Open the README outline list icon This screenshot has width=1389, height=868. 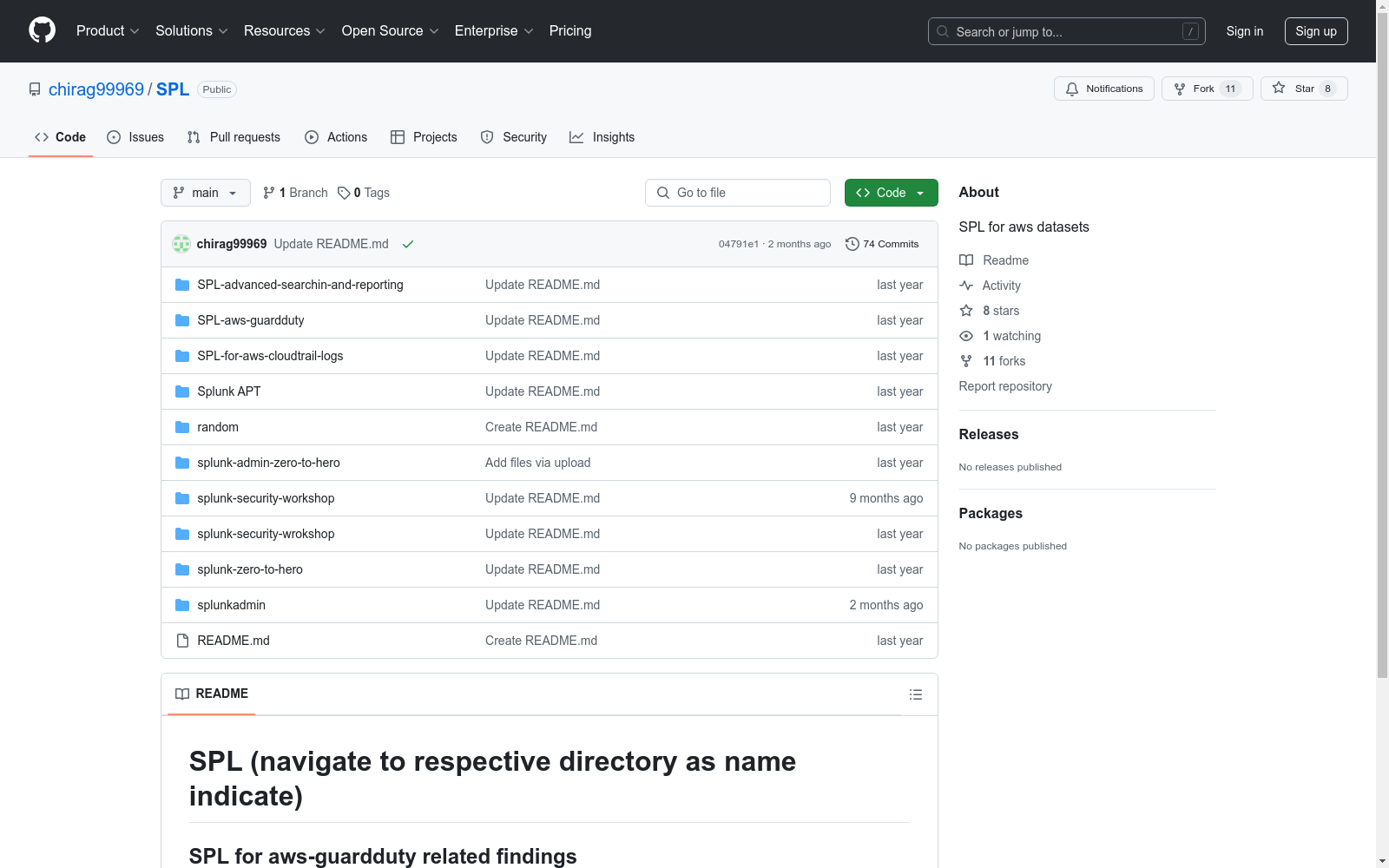pos(916,694)
